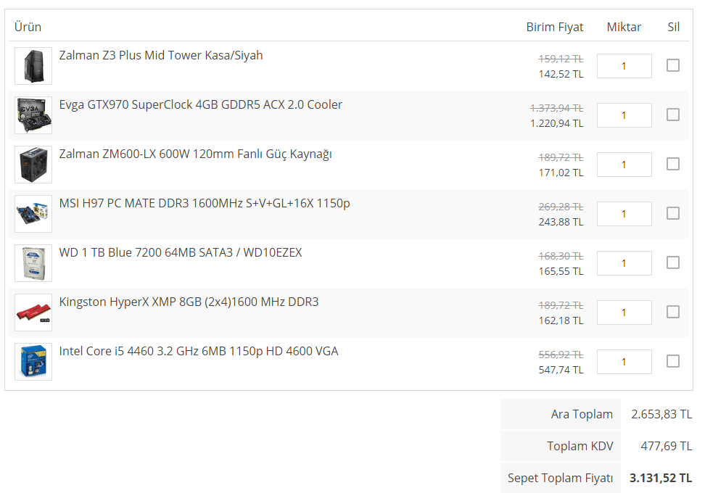The image size is (705, 501).
Task: Tick delete checkbox for Intel Core i5 4460
Action: (x=672, y=361)
